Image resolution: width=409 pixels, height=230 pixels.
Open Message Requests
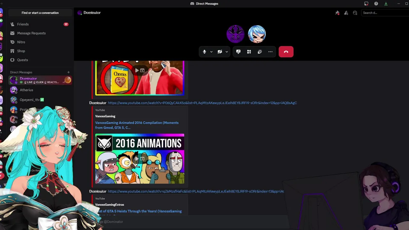tap(40, 33)
